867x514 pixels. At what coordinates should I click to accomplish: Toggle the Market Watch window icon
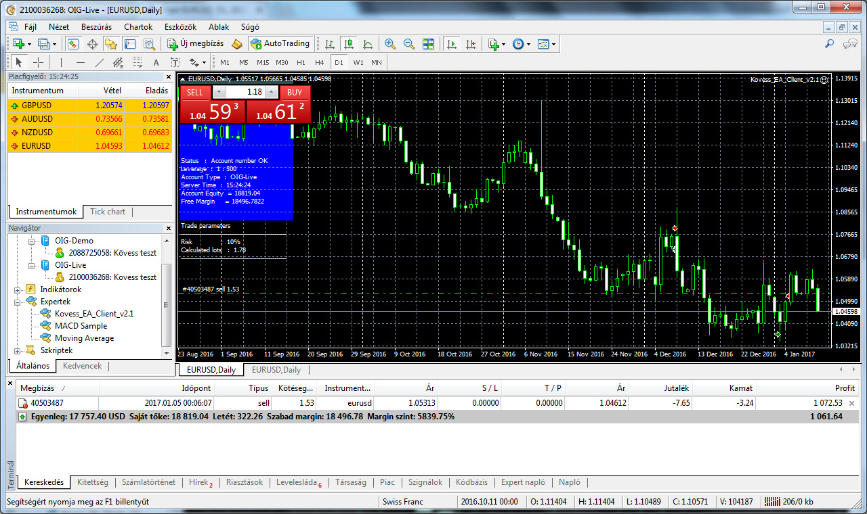72,44
